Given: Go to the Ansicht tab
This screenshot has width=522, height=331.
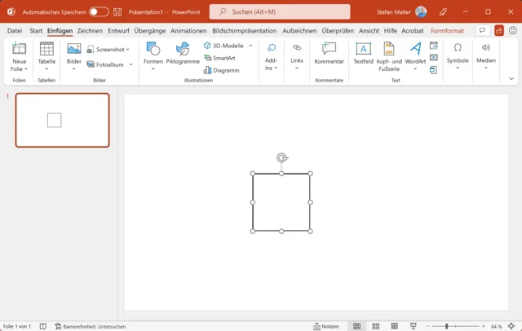Looking at the screenshot, I should [x=369, y=31].
